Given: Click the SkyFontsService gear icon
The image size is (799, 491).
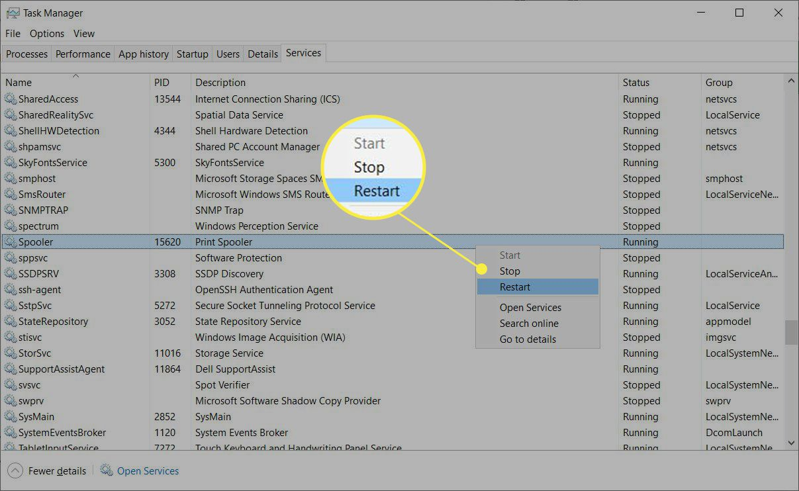Looking at the screenshot, I should (10, 163).
